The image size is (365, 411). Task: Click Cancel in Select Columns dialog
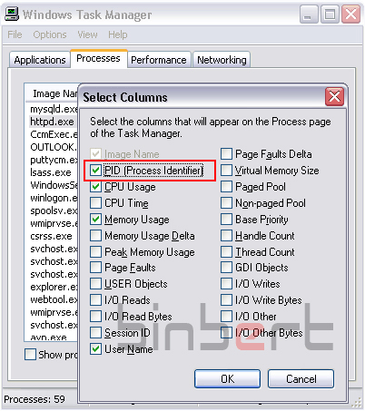click(x=301, y=378)
